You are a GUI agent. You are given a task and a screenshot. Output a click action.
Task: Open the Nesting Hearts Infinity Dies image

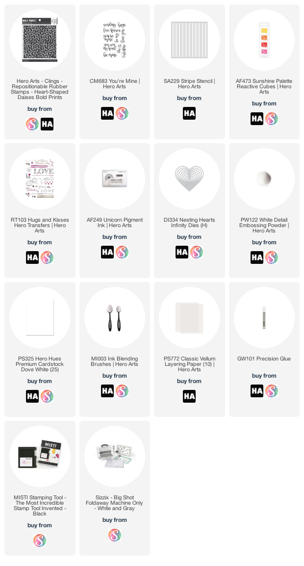(189, 179)
